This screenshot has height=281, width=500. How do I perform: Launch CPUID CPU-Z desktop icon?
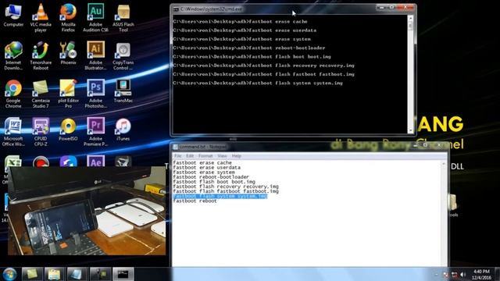41,132
